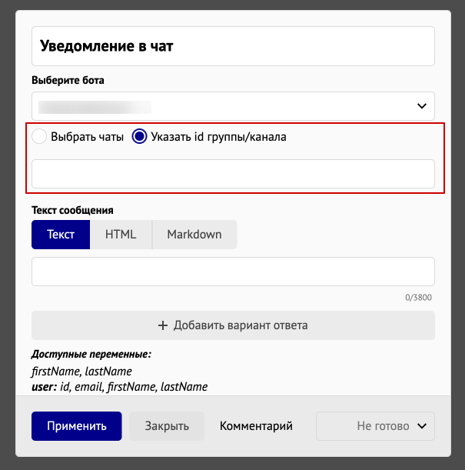Screen dimensions: 465x470
Task: Click the Закрыть button
Action: tap(167, 426)
